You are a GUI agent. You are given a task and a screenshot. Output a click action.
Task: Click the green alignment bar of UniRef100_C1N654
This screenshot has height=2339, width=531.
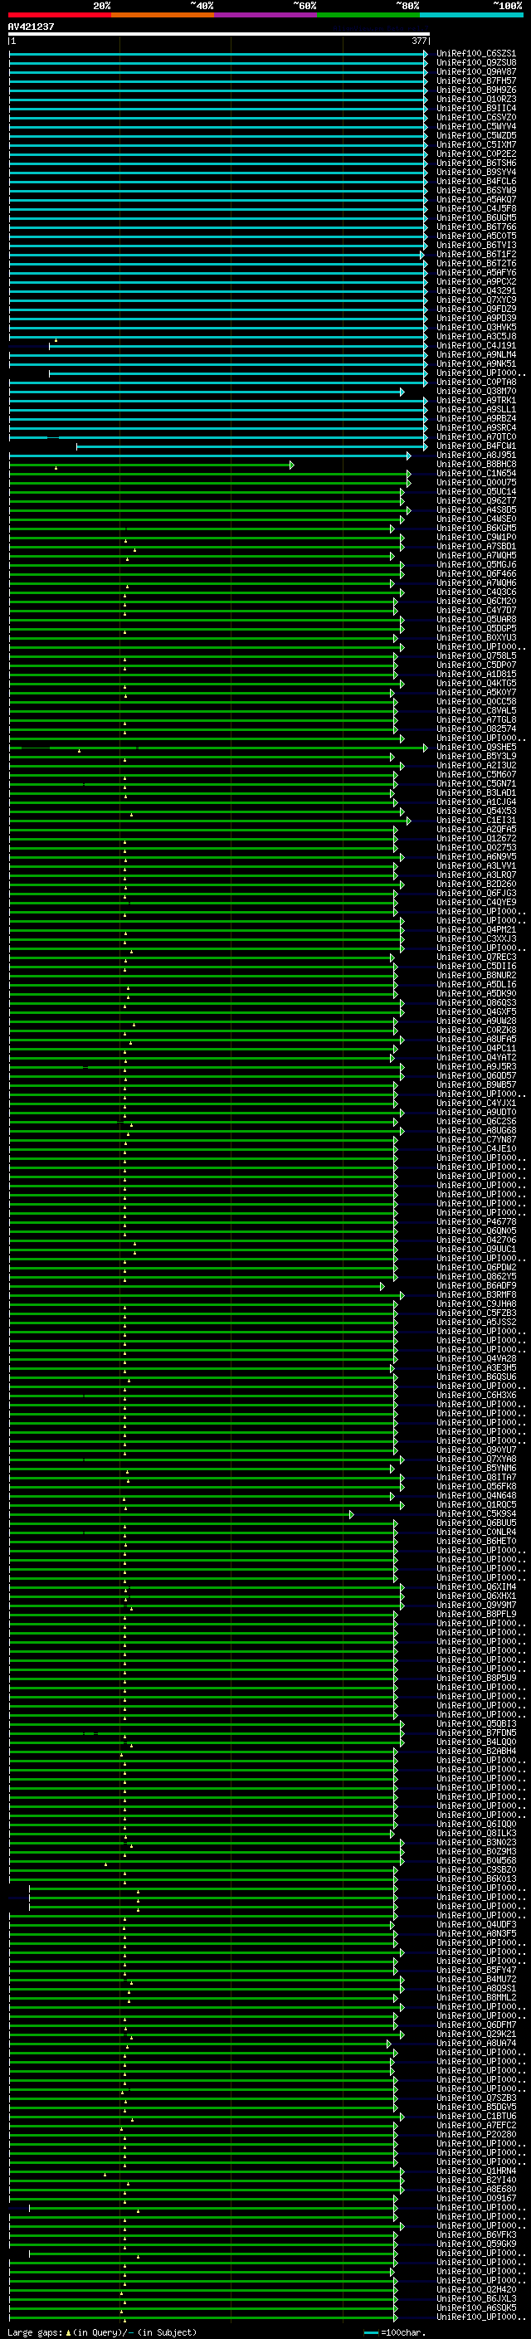[210, 473]
